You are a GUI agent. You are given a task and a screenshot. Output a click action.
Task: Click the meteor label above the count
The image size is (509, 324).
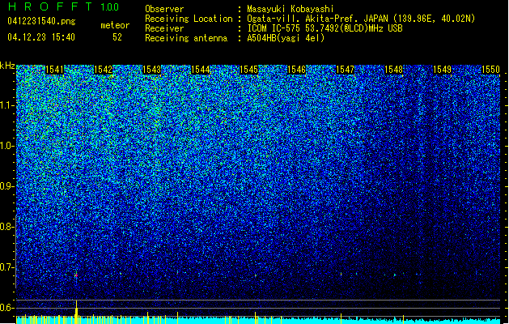[115, 25]
